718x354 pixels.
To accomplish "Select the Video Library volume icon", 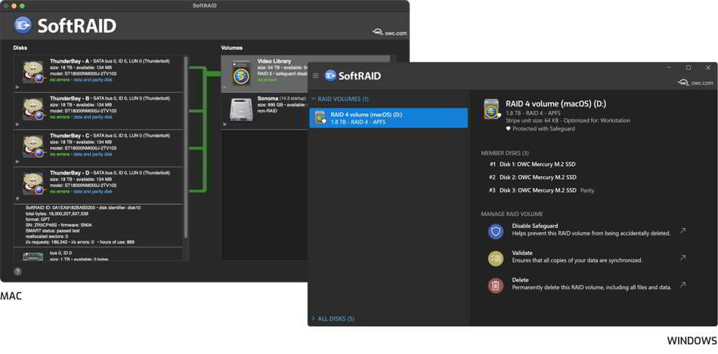I will [x=240, y=72].
